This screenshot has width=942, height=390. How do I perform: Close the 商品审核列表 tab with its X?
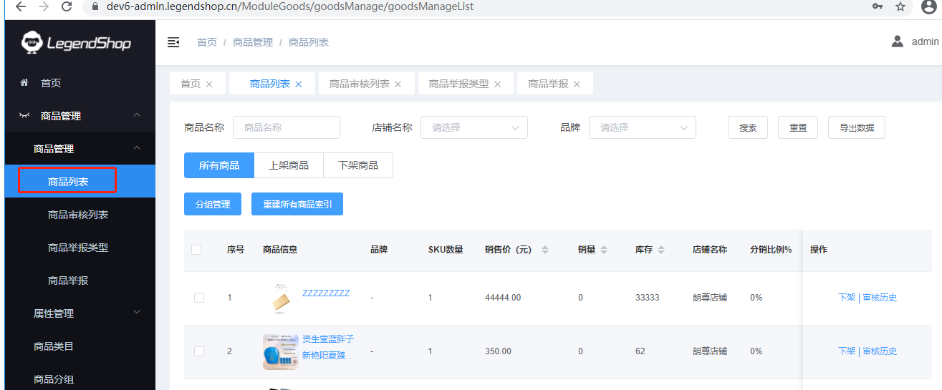398,84
